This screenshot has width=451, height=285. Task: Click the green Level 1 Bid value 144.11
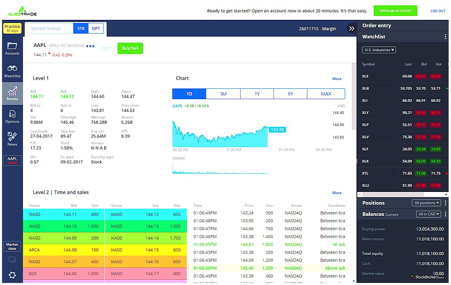pos(37,96)
